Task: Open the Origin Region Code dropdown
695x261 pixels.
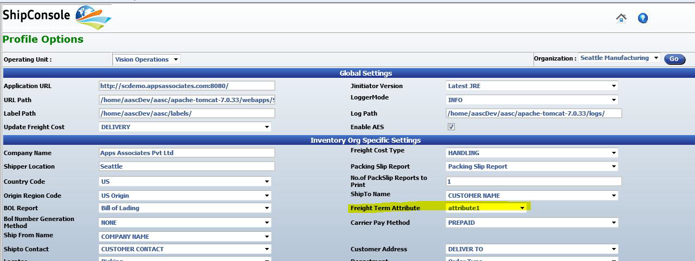Action: 185,196
